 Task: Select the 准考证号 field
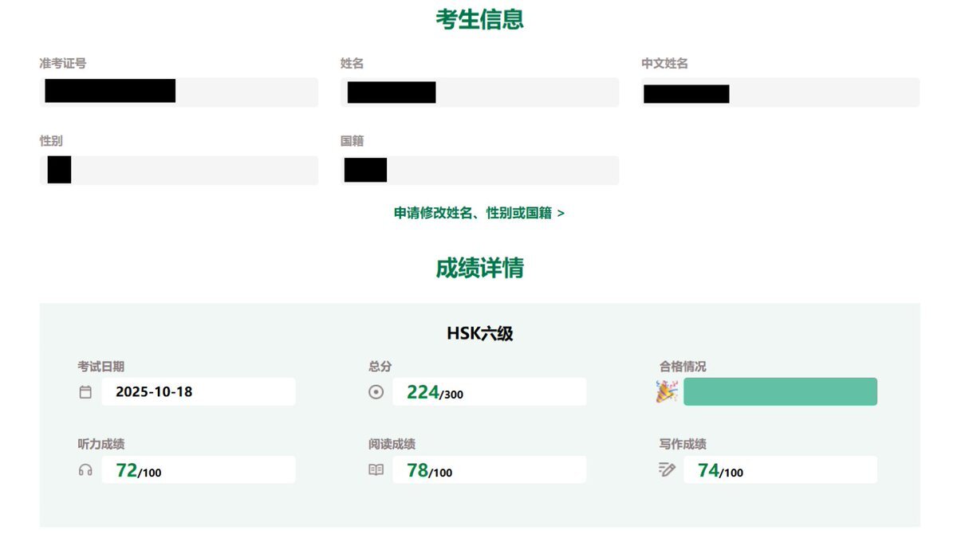click(x=179, y=92)
